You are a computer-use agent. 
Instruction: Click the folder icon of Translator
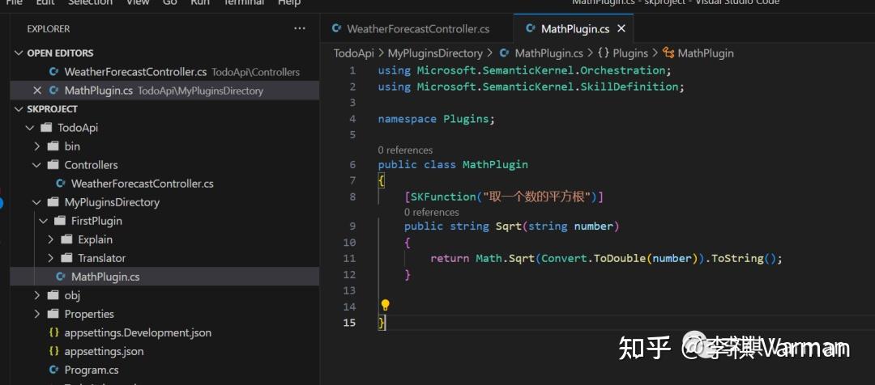67,258
